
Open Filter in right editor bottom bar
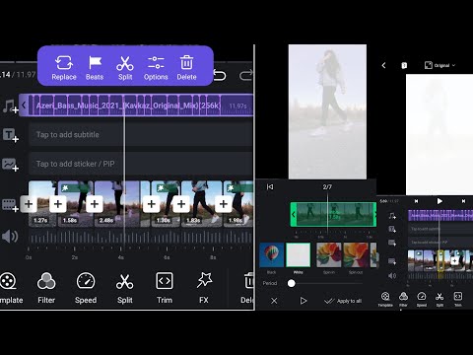point(403,299)
